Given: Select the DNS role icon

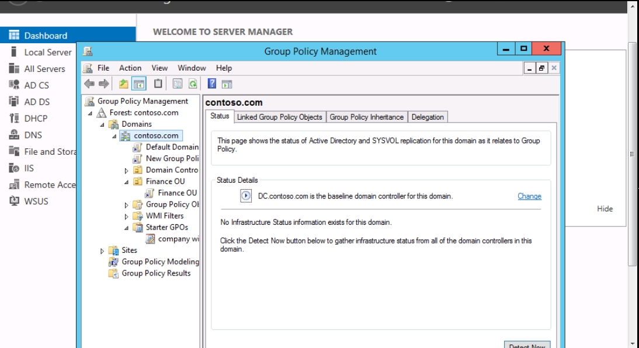Looking at the screenshot, I should 14,134.
